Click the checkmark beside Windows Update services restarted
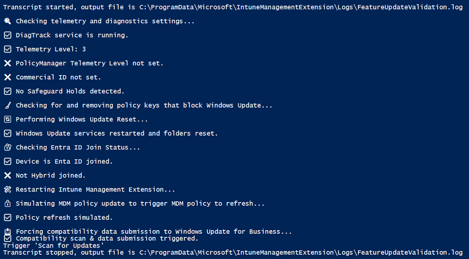The image size is (469, 259). (x=8, y=134)
